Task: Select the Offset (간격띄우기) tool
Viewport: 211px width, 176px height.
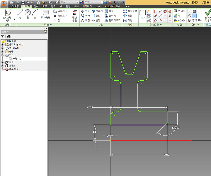Action: [x=113, y=21]
